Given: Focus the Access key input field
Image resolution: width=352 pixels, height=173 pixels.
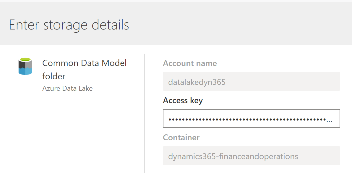Looking at the screenshot, I should (252, 118).
